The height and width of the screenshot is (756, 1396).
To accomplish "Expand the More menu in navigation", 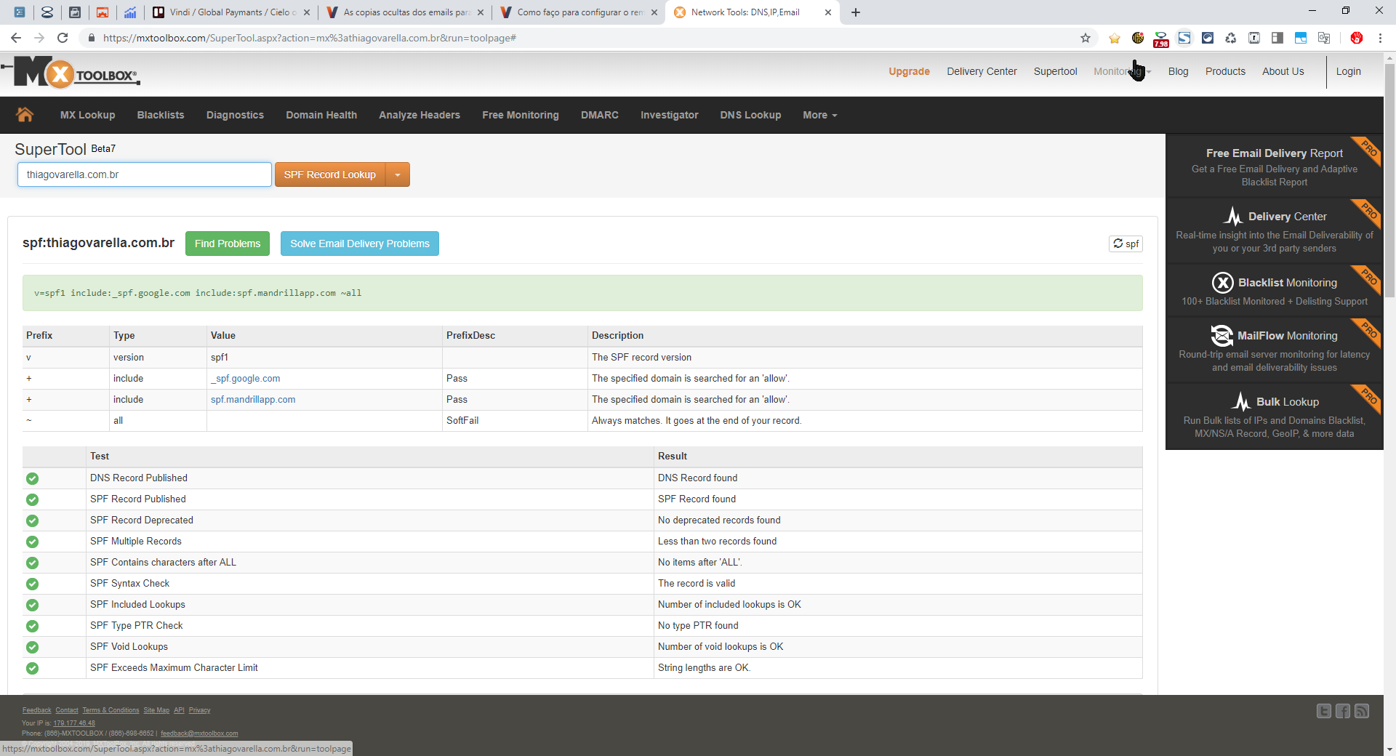I will pos(820,115).
